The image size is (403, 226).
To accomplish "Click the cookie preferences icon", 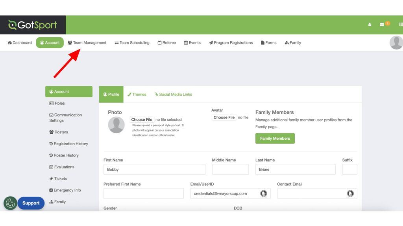I will pyautogui.click(x=10, y=203).
